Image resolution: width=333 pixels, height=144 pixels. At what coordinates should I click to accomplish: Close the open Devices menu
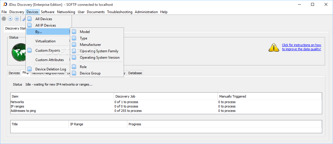coord(32,12)
